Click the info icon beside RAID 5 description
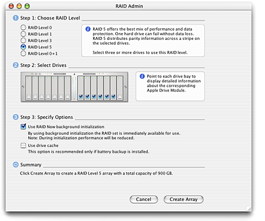Image resolution: width=265 pixels, height=221 pixels. point(88,29)
